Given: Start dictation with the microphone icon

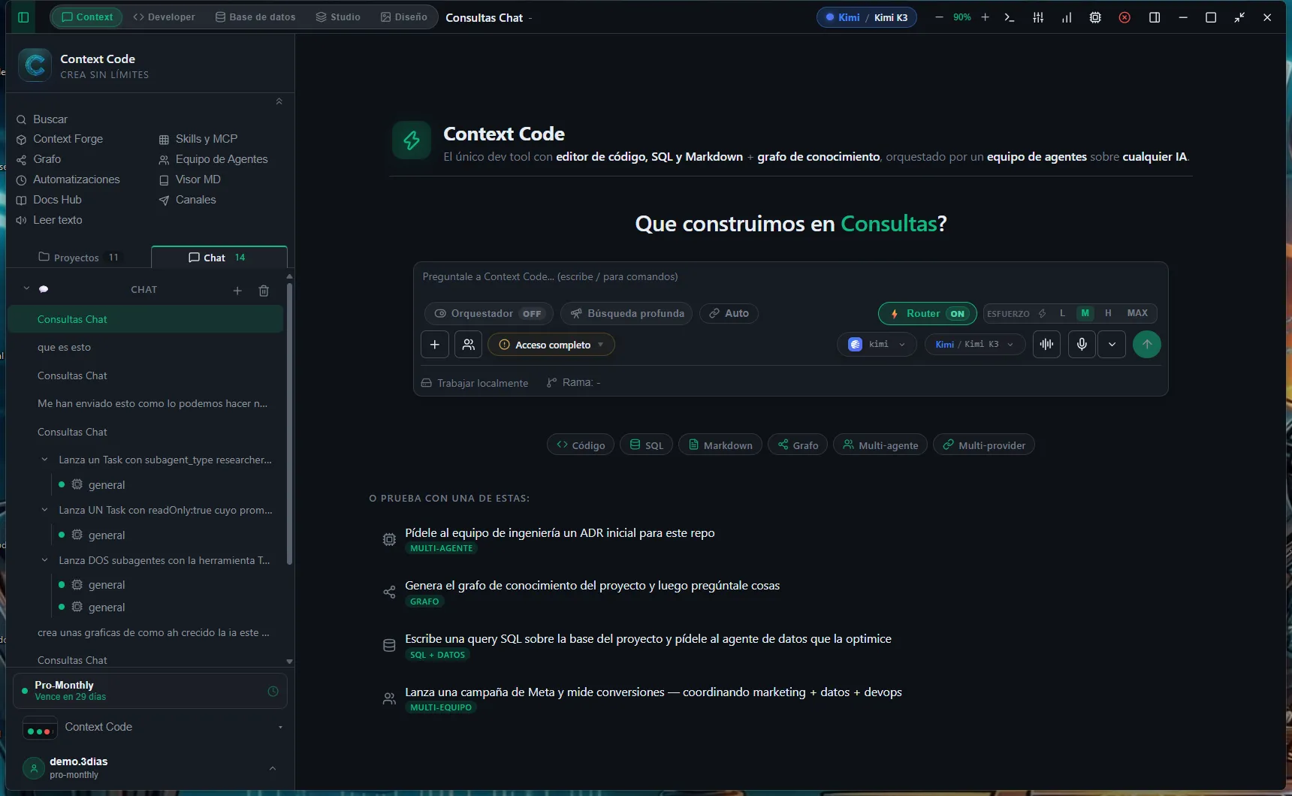Looking at the screenshot, I should point(1082,345).
